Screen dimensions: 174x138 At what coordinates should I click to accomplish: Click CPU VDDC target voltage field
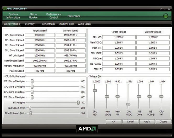[x=119, y=53]
